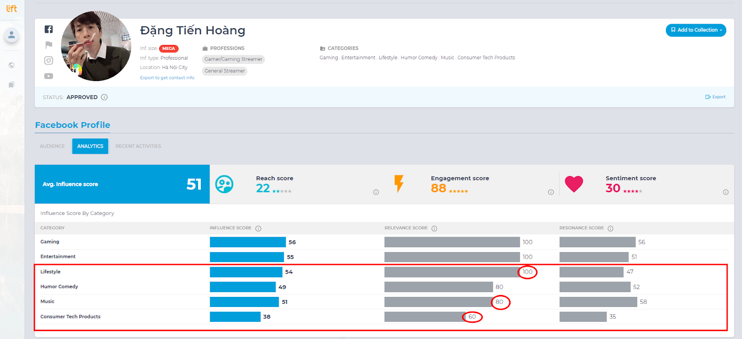Click info icon beside Influence Score header
Image resolution: width=742 pixels, height=339 pixels.
click(258, 228)
